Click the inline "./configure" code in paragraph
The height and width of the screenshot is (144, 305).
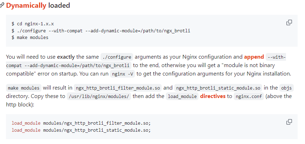pos(116,57)
